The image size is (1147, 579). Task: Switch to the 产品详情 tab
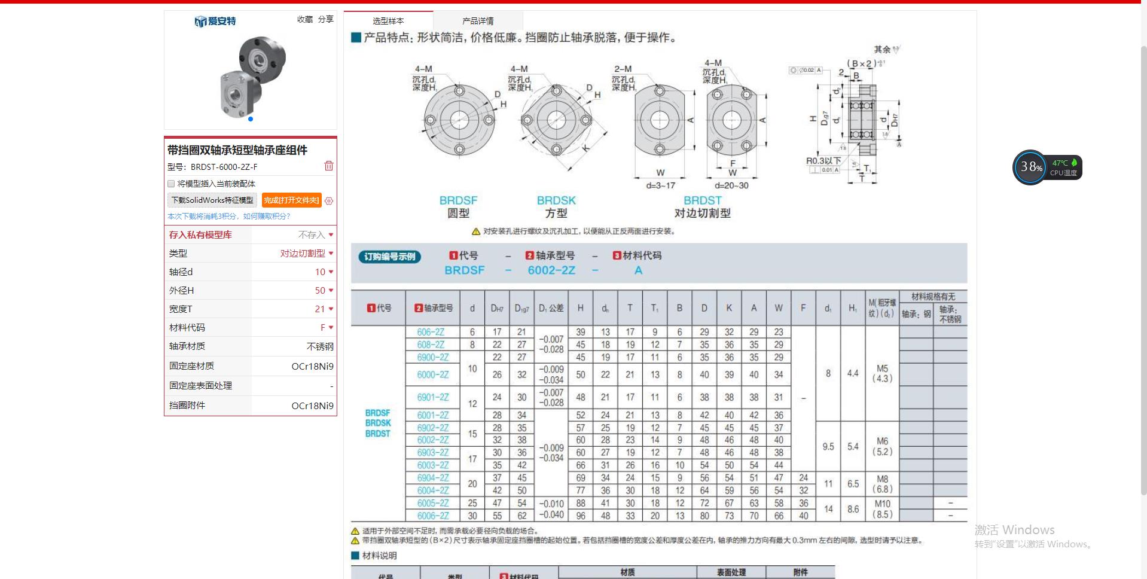click(x=478, y=20)
